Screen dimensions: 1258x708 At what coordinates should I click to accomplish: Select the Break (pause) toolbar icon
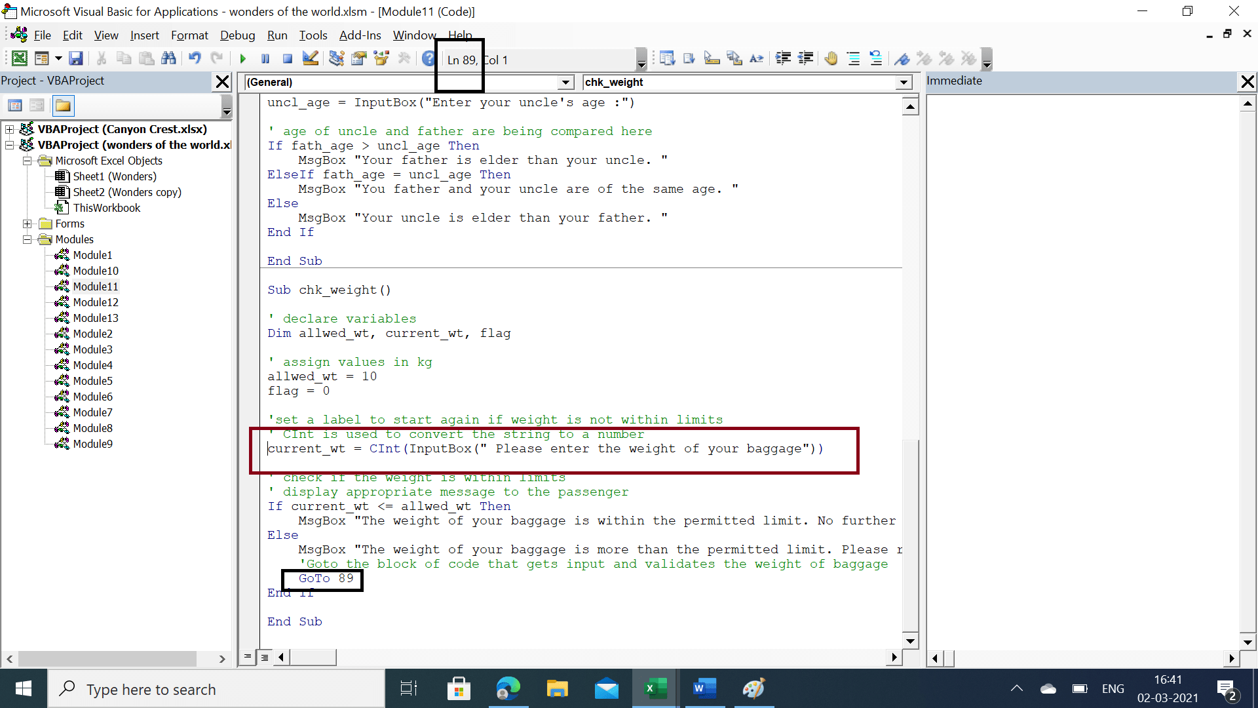(265, 58)
